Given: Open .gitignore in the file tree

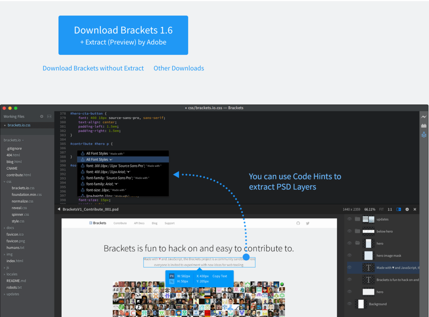Looking at the screenshot, I should 14,149.
